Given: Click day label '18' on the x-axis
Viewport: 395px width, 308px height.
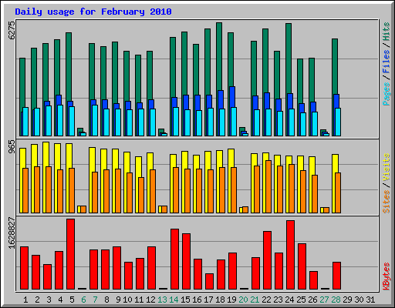Looking at the screenshot, I should tap(220, 300).
